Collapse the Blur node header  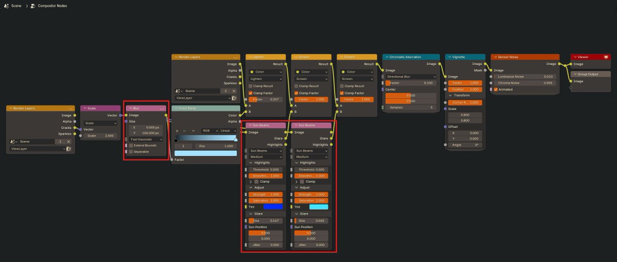(x=130, y=108)
